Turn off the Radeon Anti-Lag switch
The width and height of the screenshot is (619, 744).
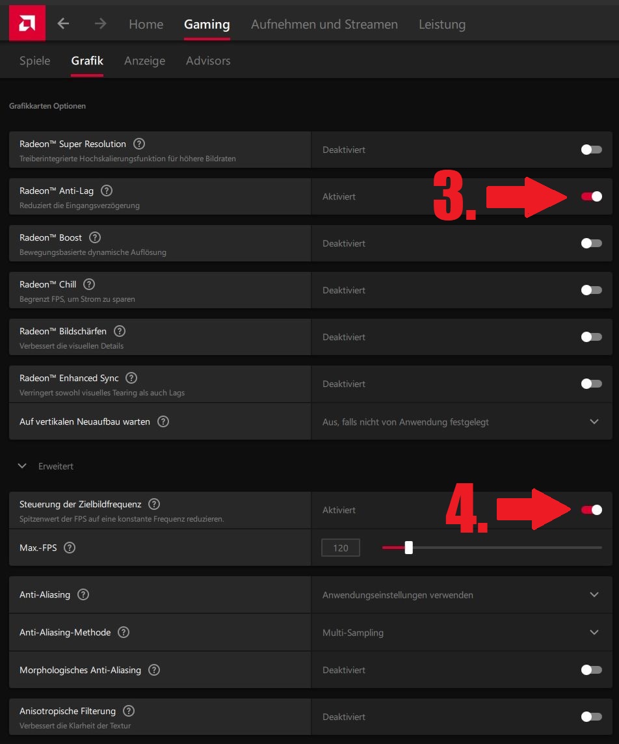(x=592, y=196)
